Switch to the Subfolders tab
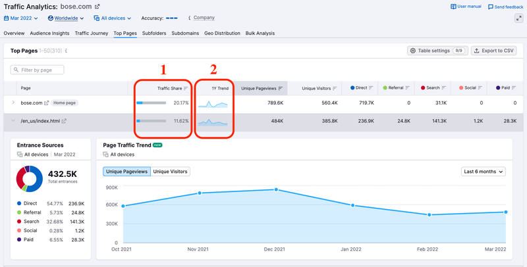Screen dimensions: 527x267 [154, 33]
